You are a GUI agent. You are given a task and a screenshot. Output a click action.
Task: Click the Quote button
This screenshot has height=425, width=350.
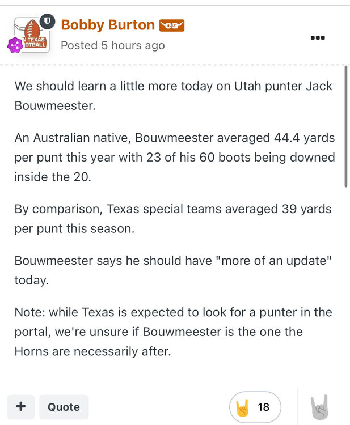(x=64, y=407)
